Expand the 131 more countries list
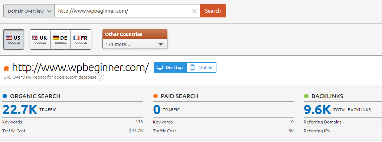This screenshot has width=382, height=142. (x=135, y=44)
